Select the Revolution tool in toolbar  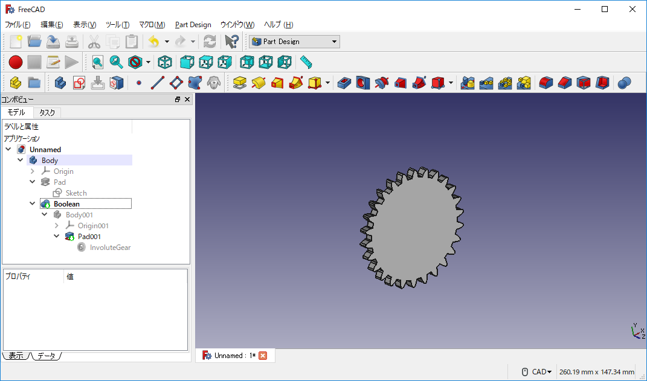pos(259,82)
